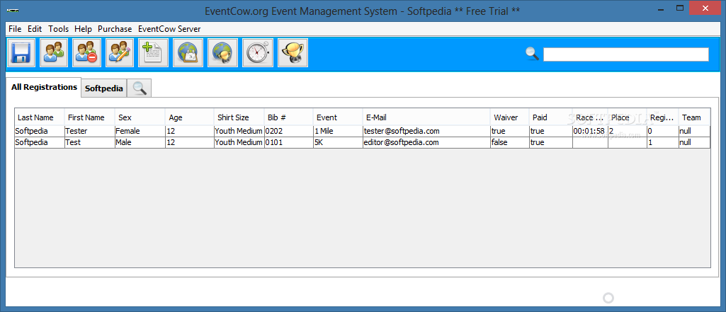Click the Paid column header
Screen dimensions: 726x312
click(550, 117)
